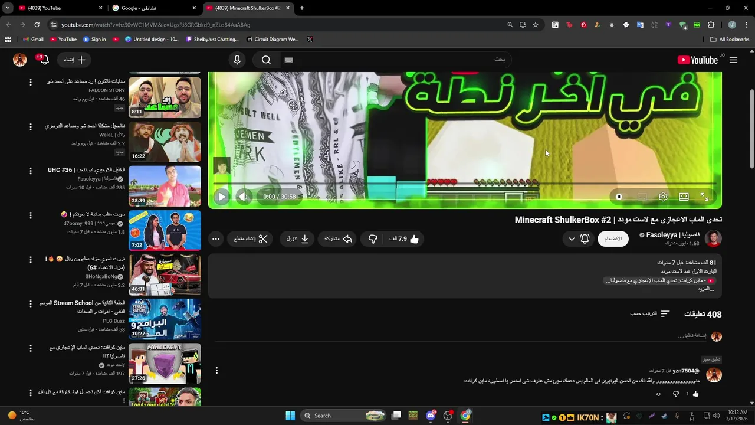
Task: Click the YouTube search magnifier button
Action: click(266, 60)
